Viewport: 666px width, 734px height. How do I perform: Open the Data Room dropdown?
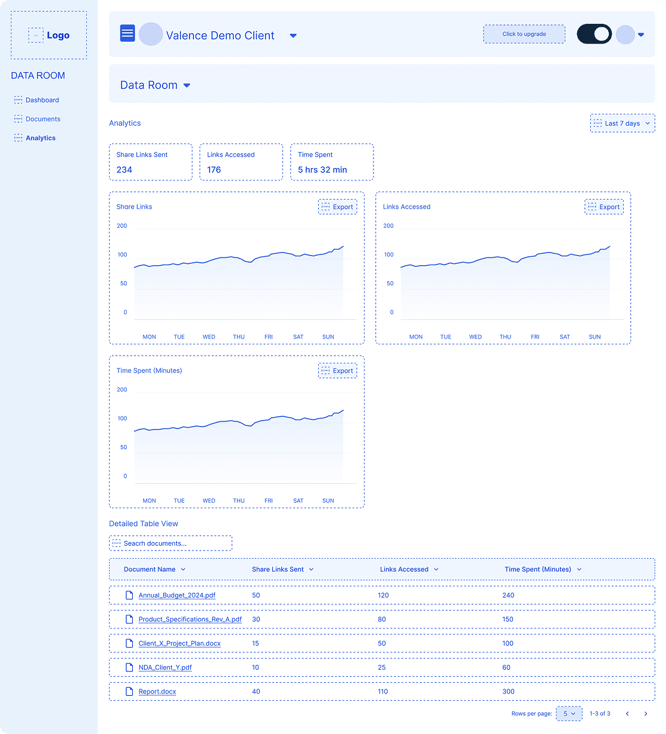186,85
